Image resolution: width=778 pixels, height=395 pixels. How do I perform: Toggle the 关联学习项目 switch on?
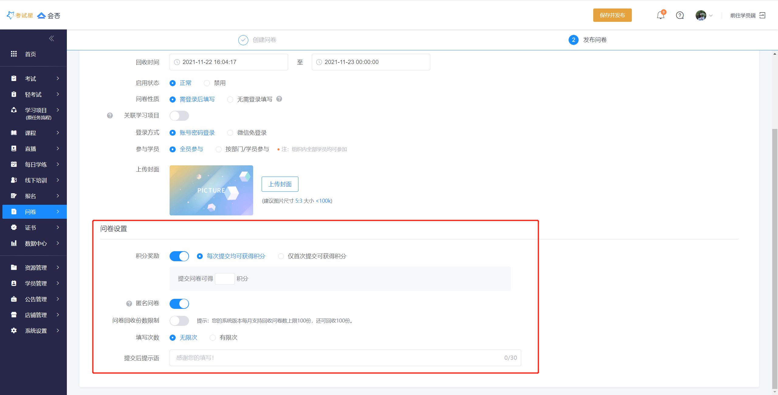179,116
